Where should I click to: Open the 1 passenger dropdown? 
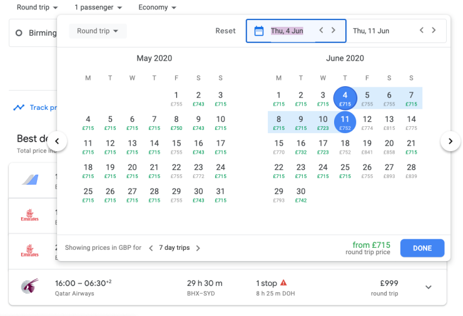(98, 7)
